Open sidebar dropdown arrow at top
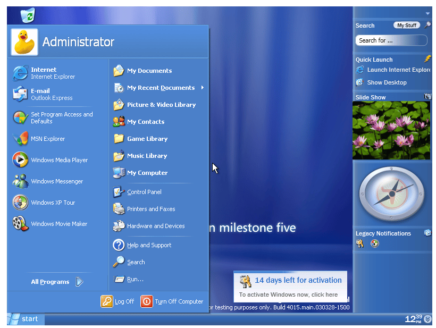436x328 pixels. point(427,13)
